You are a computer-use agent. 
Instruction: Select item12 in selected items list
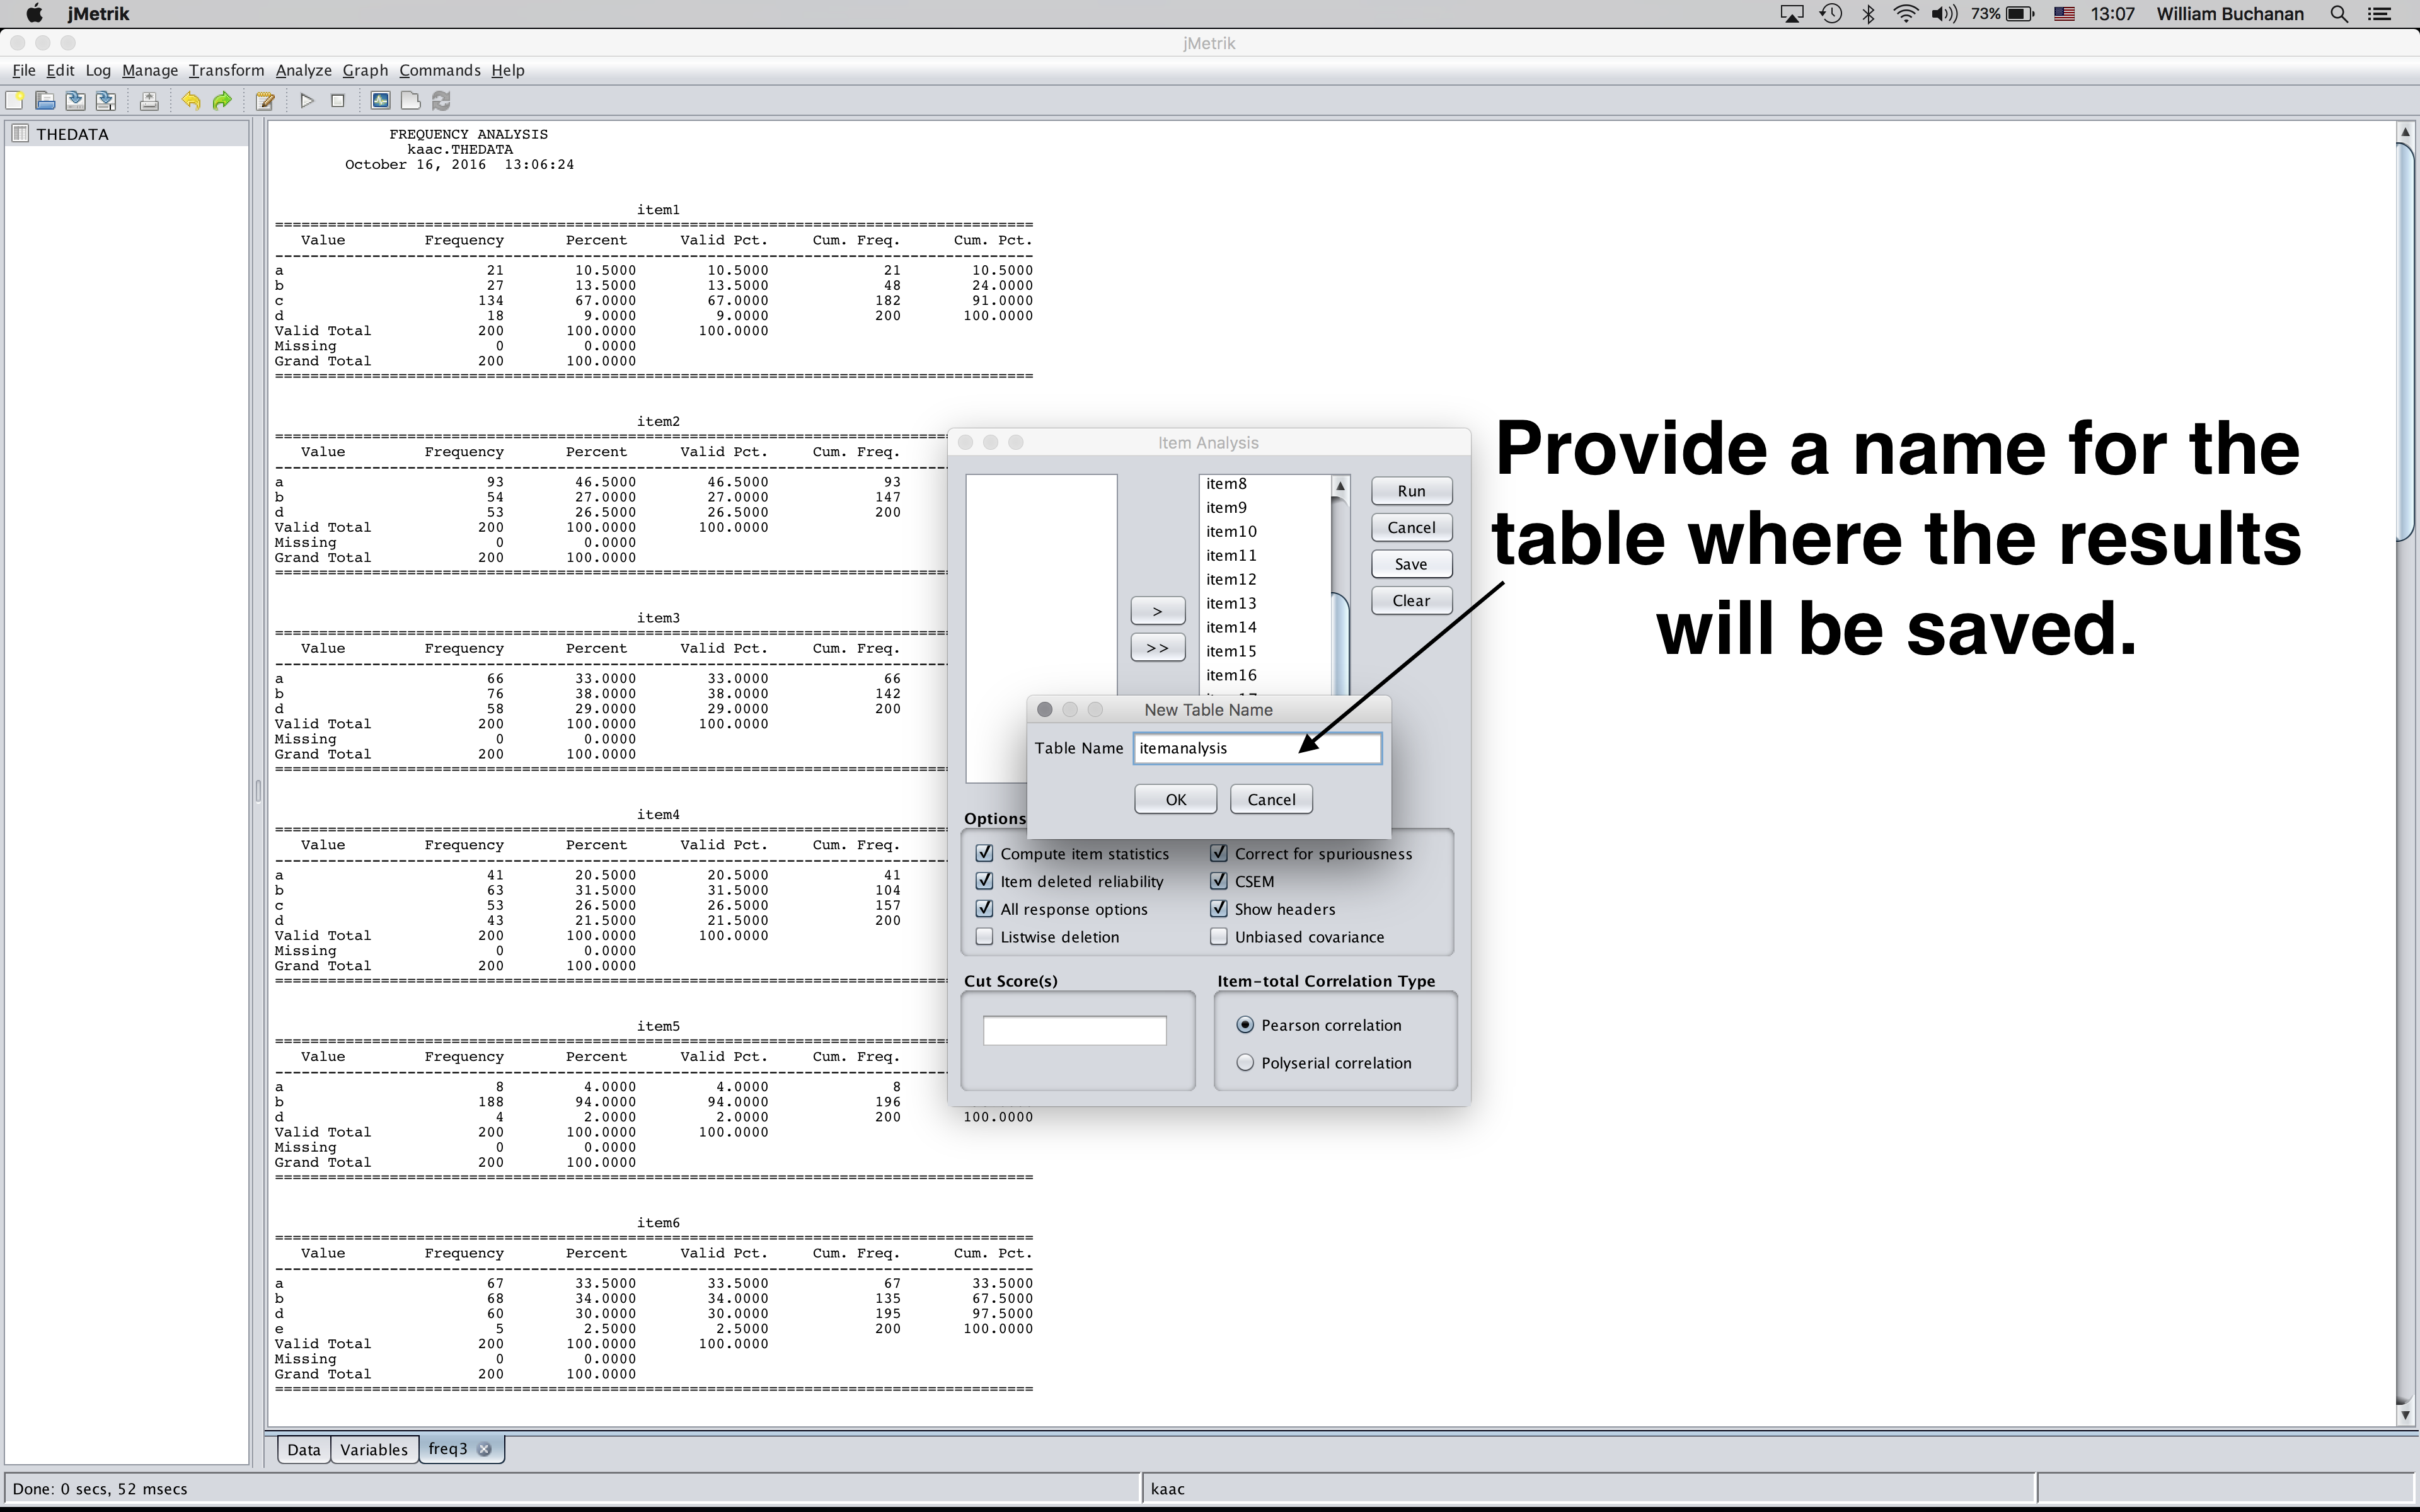tap(1266, 579)
